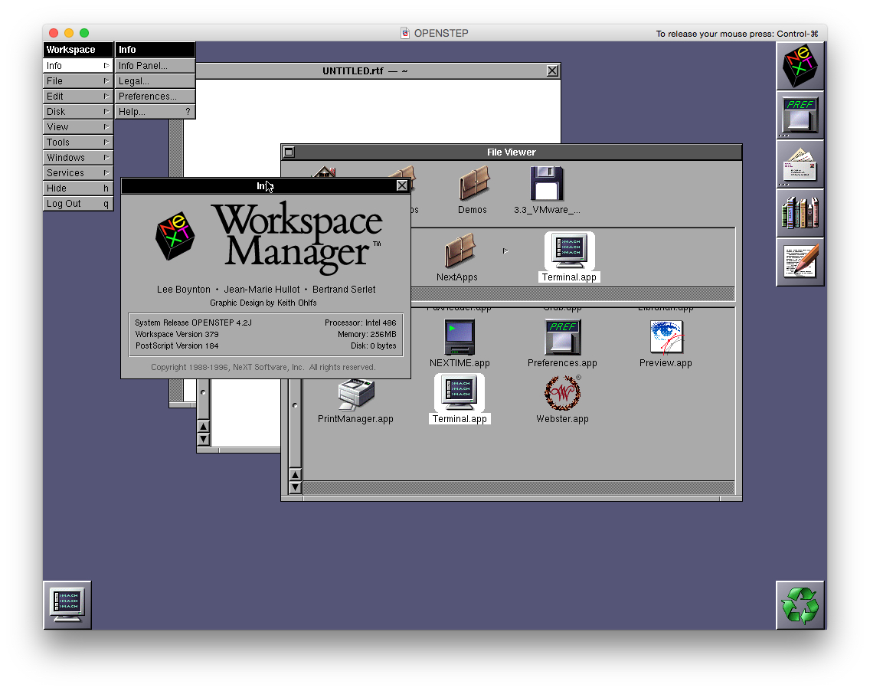Click UNTITLED.rtf window scroll up arrow
870x691 pixels.
coord(204,427)
